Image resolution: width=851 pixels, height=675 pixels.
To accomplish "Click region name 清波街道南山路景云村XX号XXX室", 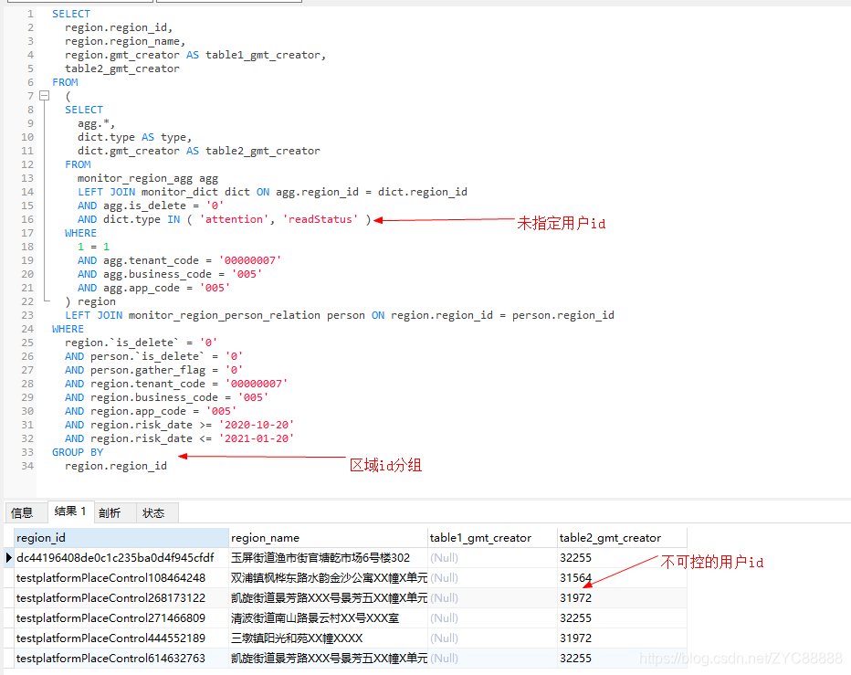I will click(x=328, y=618).
